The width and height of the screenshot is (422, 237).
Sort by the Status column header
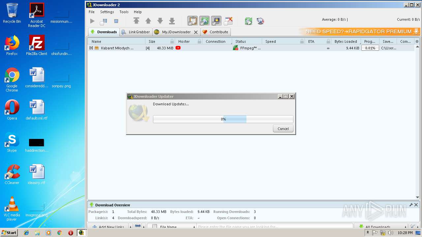click(x=247, y=41)
